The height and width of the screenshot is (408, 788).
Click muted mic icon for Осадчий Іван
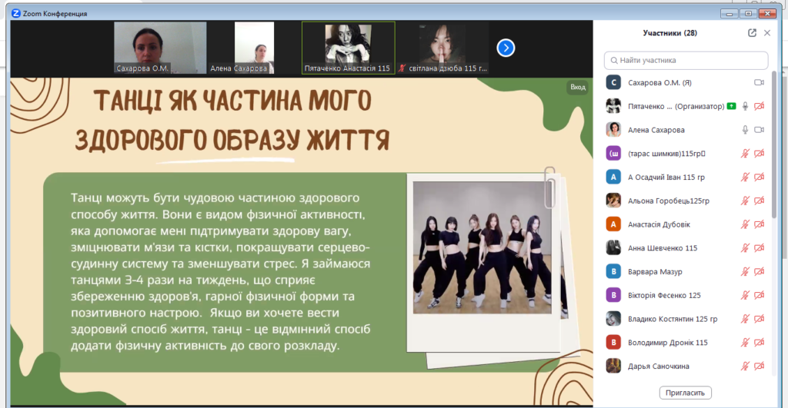point(745,177)
